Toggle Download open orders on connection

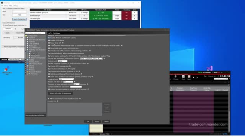pos(49,48)
